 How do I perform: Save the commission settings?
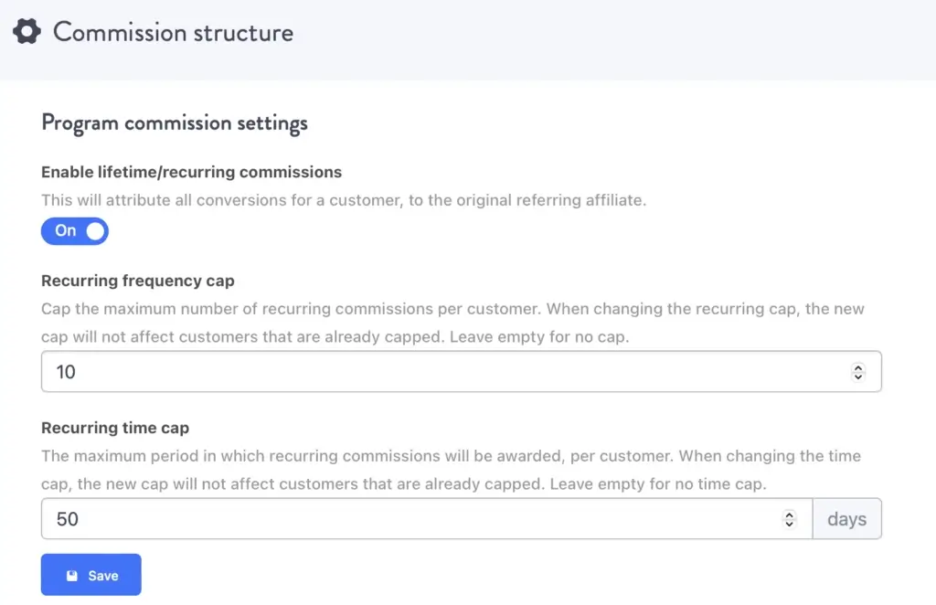[90, 575]
